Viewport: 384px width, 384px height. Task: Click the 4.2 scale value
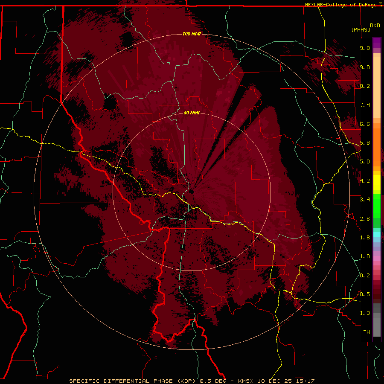[365, 181]
